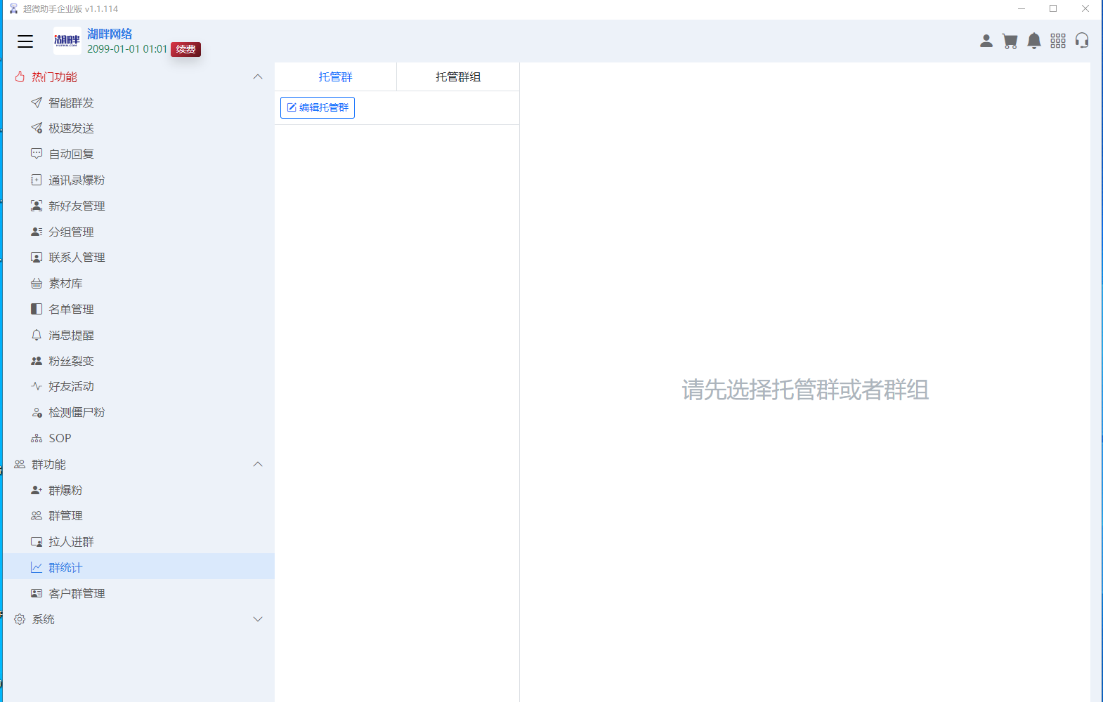Open the user account icon
Screen dimensions: 1103x702
(x=986, y=41)
